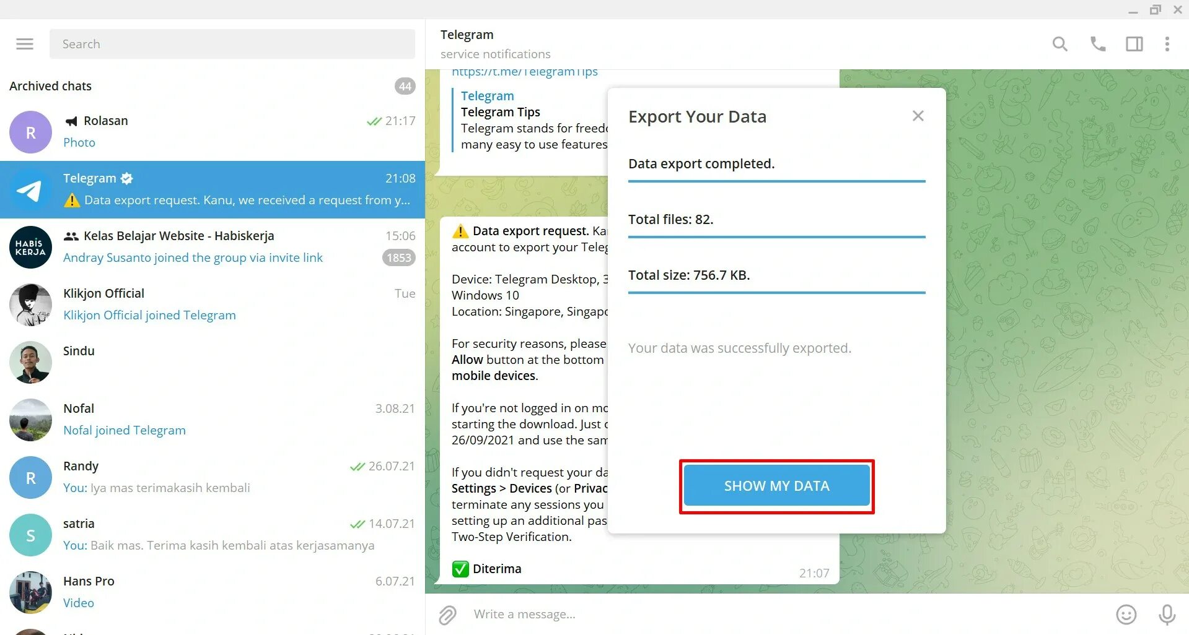Open the Randy chat
The height and width of the screenshot is (635, 1189).
[213, 477]
